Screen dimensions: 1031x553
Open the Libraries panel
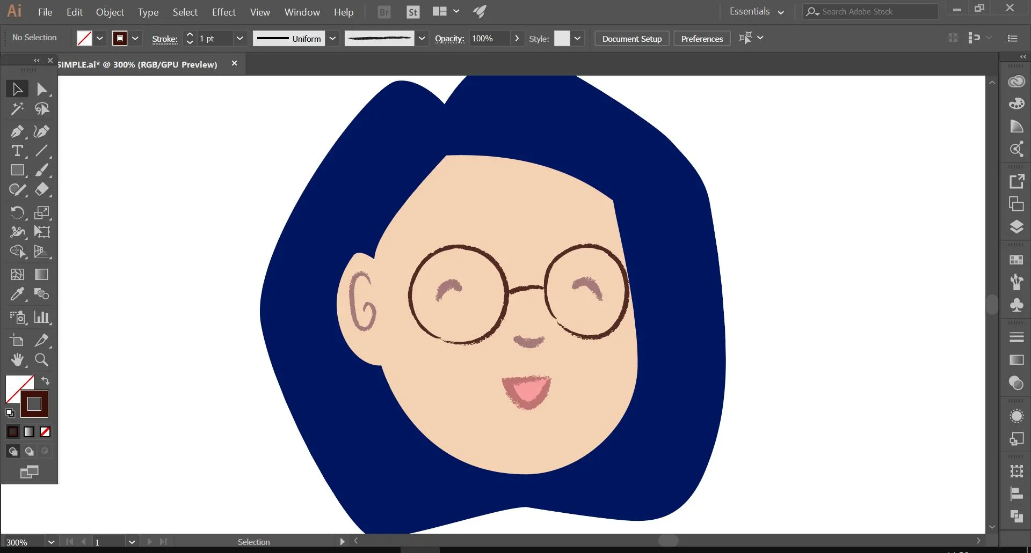pos(1016,82)
